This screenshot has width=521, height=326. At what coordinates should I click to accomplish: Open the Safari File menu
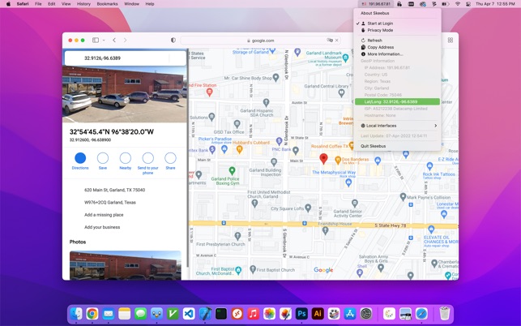pos(38,4)
